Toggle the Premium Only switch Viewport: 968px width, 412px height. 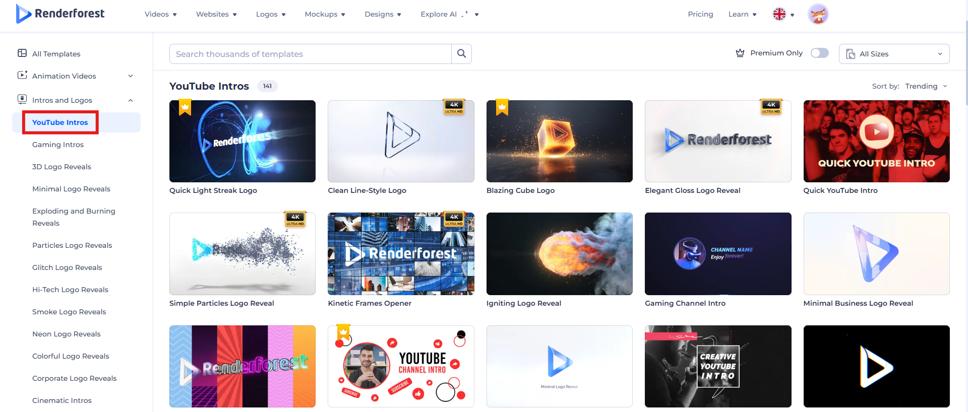click(820, 53)
